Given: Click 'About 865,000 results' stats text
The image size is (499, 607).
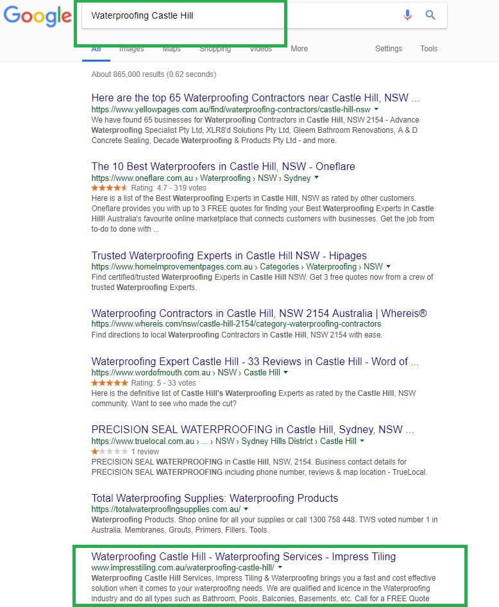Looking at the screenshot, I should 153,74.
